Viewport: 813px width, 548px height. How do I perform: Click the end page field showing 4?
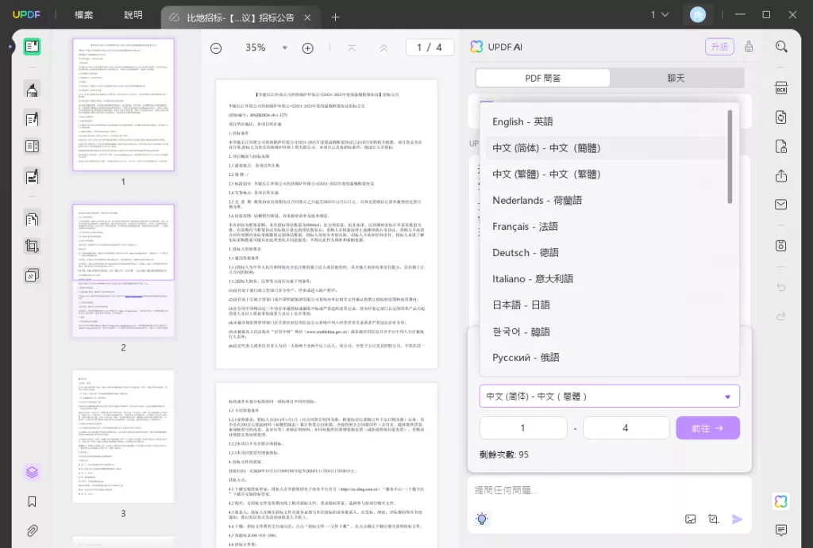pos(626,428)
